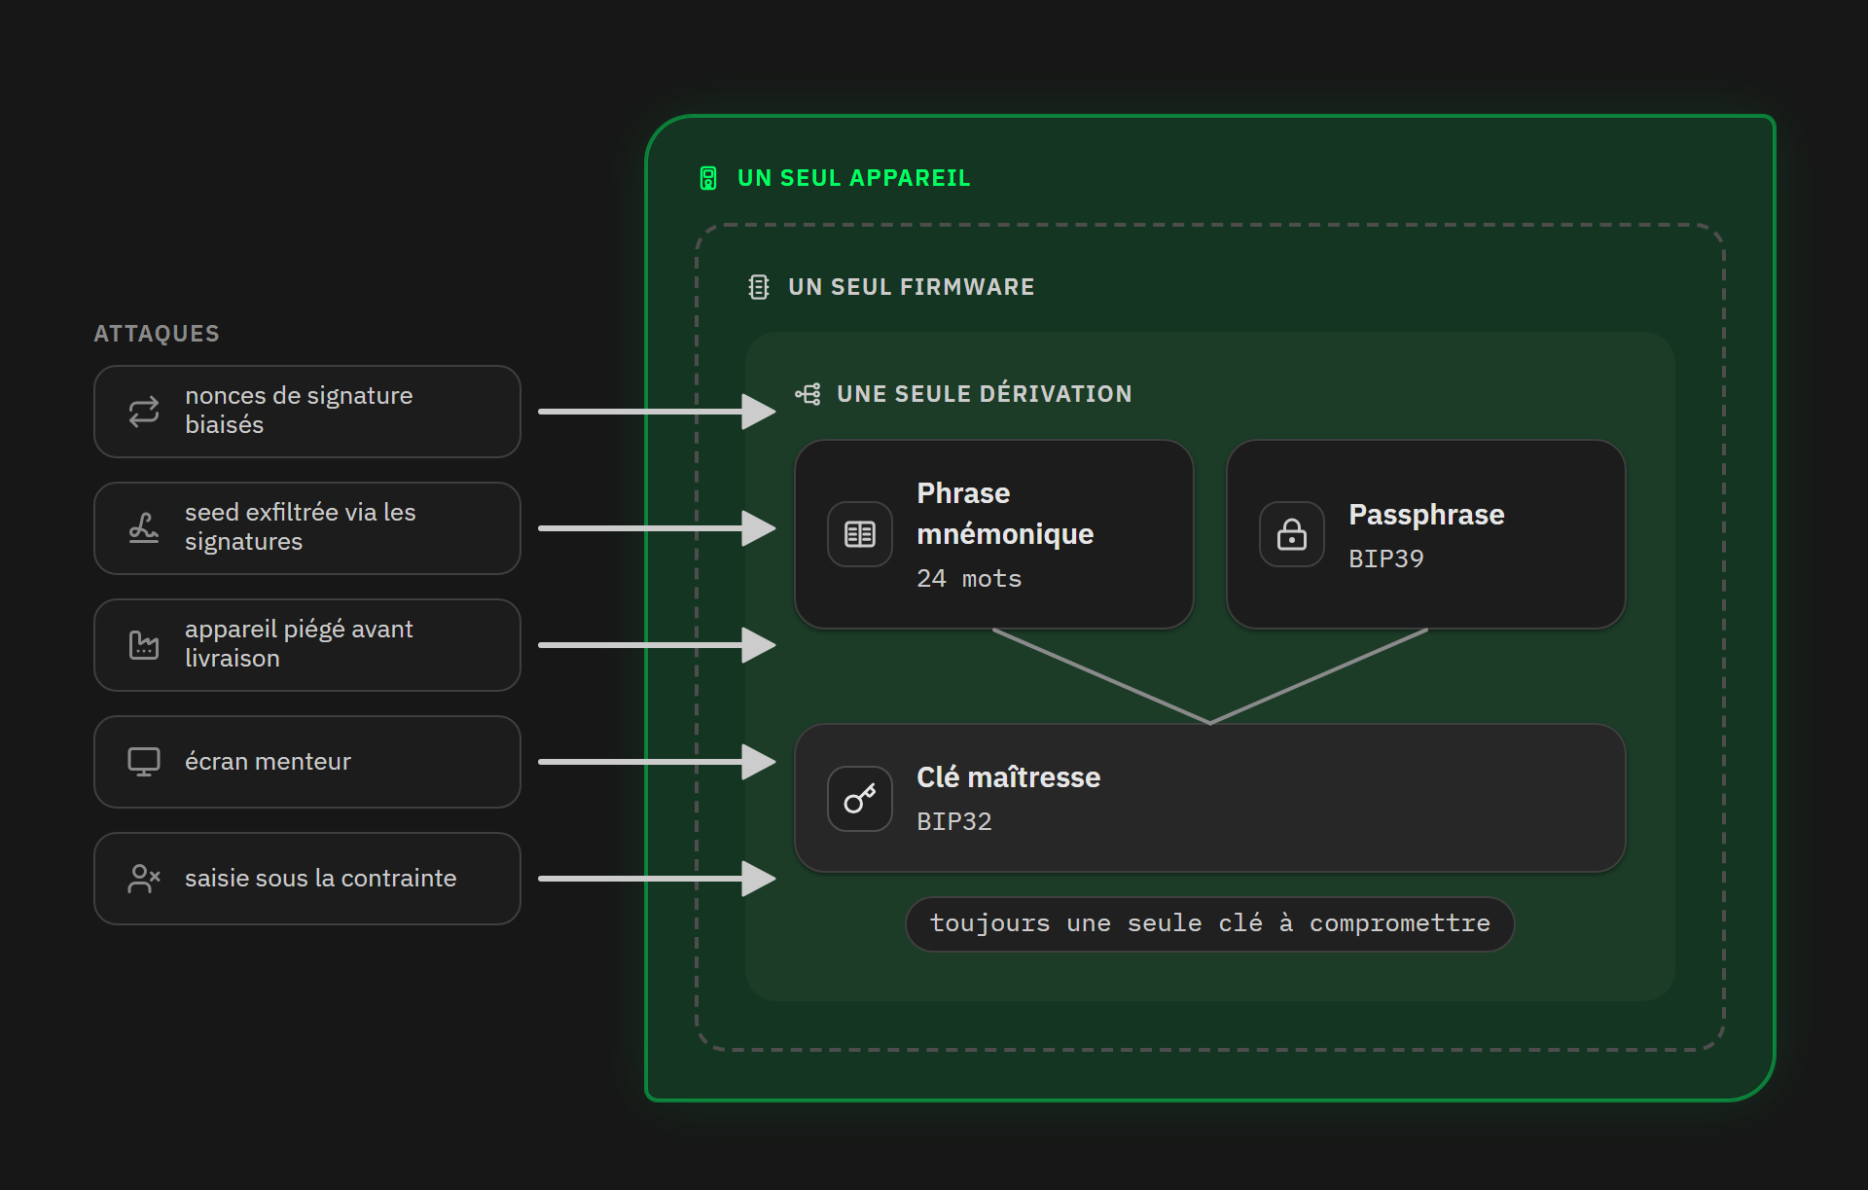
Task: Click the key icon in Clé maîtresse card
Action: (x=860, y=799)
